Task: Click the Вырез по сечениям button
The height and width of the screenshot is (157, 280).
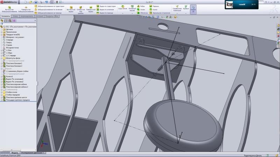Action: point(106,9)
